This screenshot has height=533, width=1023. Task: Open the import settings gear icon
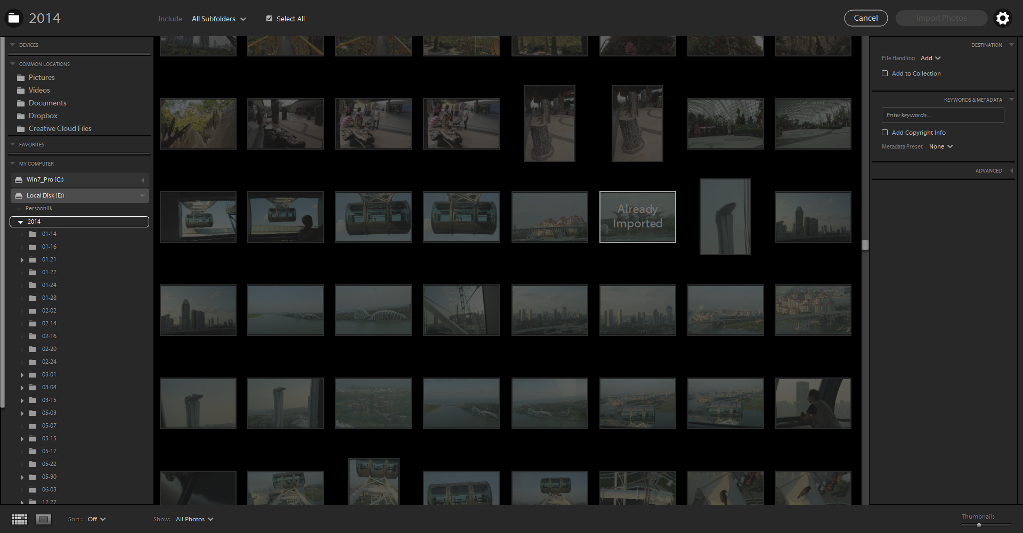click(x=1002, y=18)
